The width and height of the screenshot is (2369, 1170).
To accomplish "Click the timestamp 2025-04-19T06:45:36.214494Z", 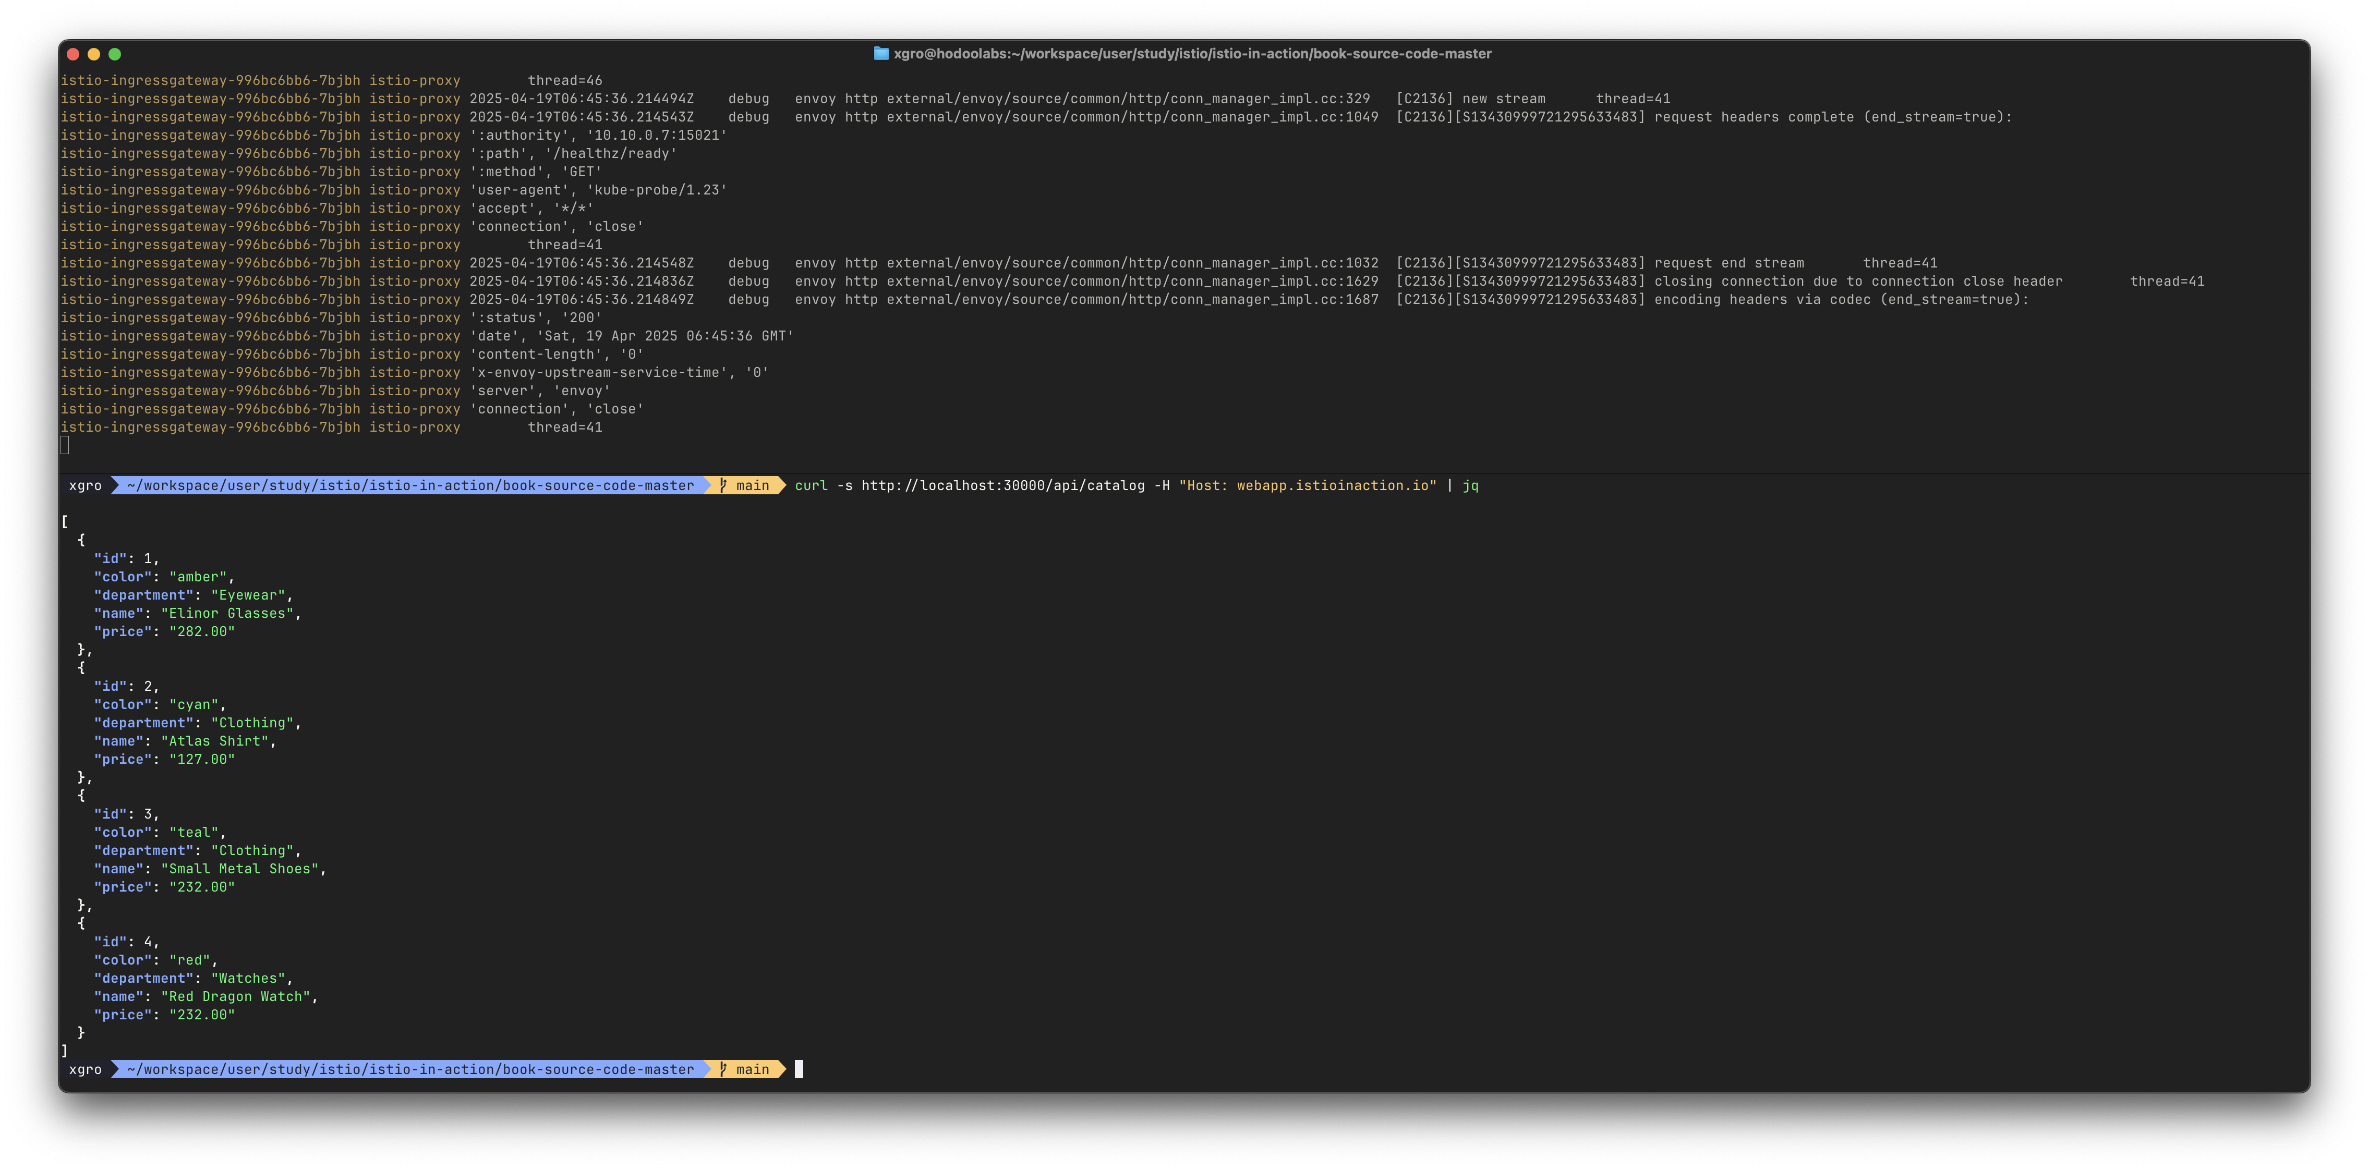I will [x=581, y=99].
